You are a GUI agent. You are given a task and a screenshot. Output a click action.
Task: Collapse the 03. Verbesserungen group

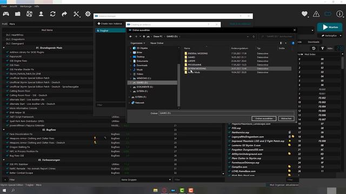click(4, 160)
